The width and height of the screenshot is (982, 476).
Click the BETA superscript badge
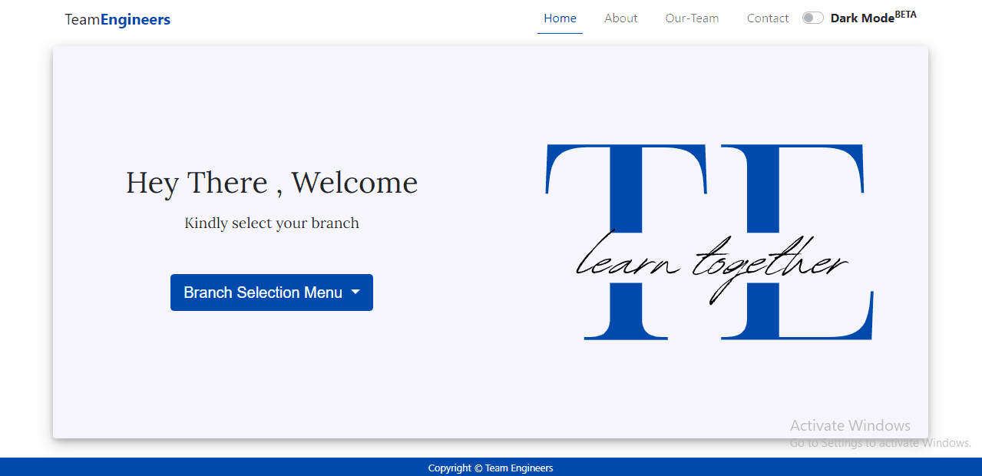point(905,15)
